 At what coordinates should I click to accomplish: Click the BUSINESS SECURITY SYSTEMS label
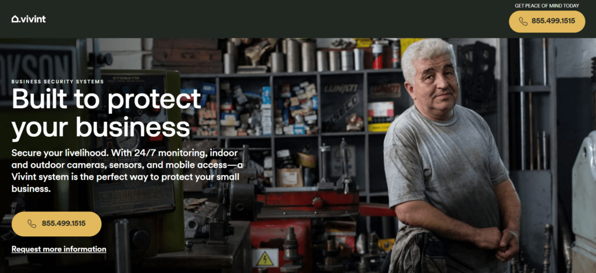tap(58, 81)
